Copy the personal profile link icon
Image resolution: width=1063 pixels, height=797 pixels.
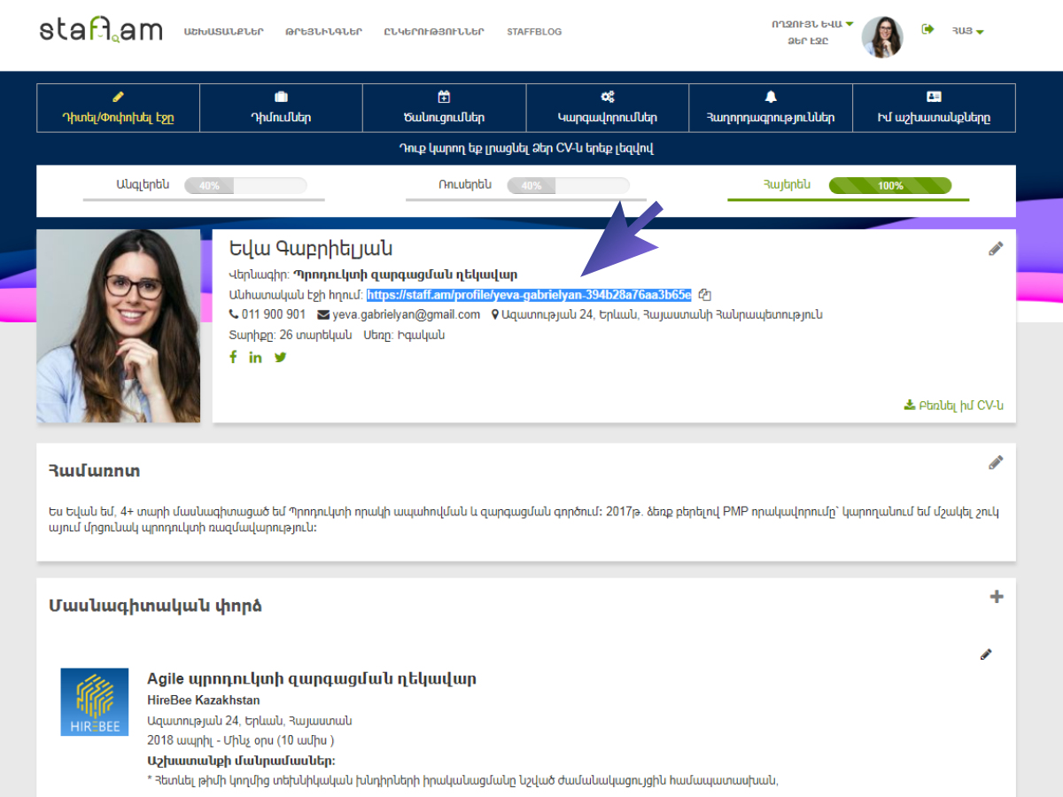[x=704, y=295]
